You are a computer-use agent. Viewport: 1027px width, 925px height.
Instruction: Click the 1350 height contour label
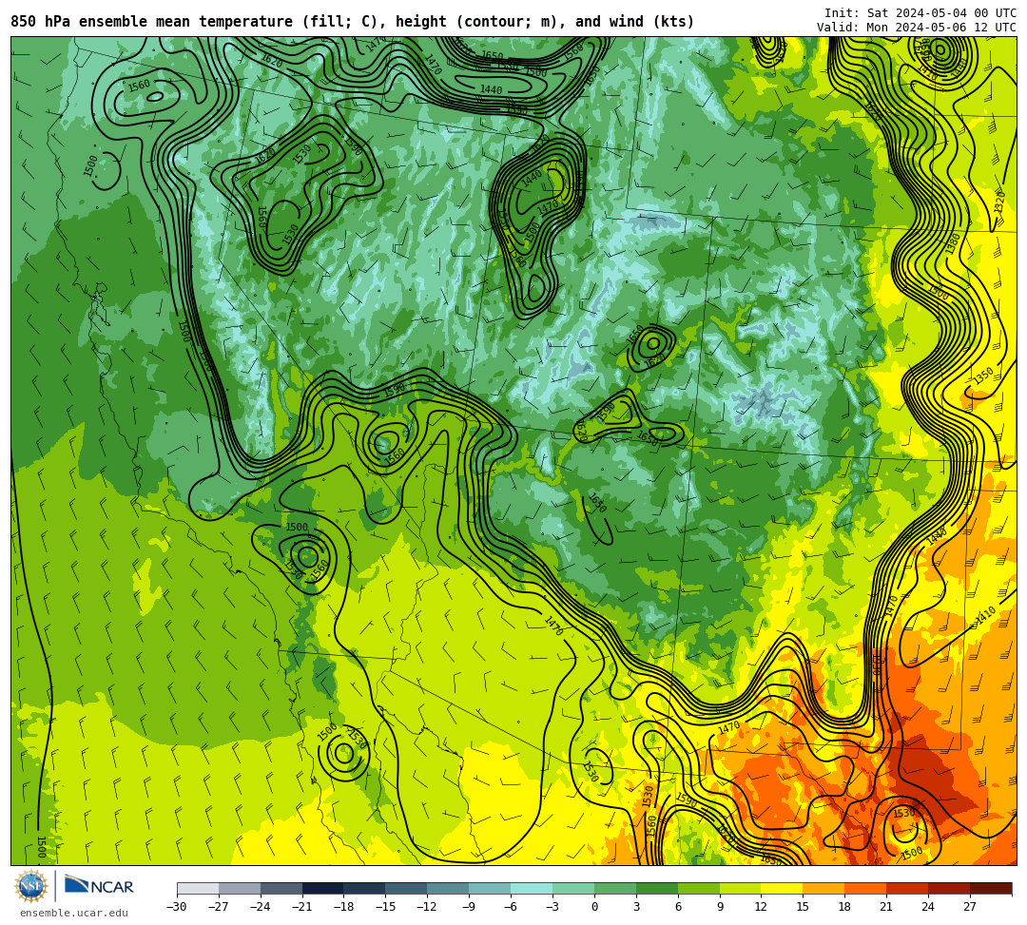[x=983, y=376]
